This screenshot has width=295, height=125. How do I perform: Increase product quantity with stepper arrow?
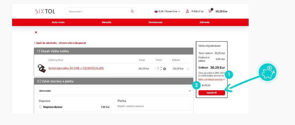pos(161,68)
